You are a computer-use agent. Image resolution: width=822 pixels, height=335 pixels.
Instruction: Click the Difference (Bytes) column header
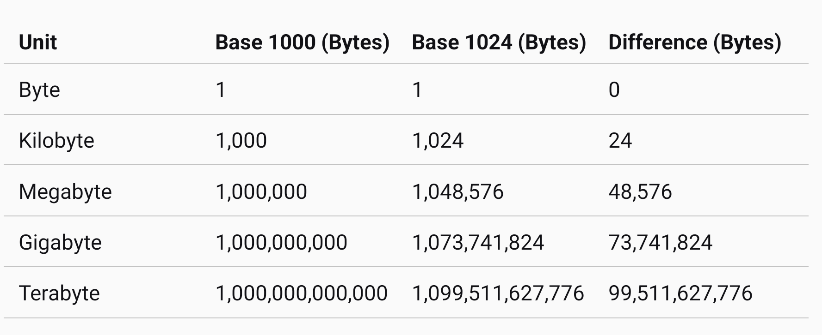click(694, 42)
